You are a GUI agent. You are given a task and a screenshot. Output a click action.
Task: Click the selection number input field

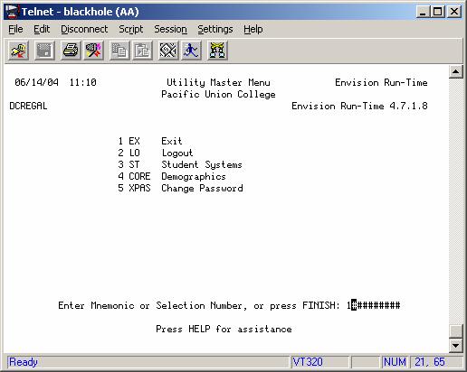click(373, 305)
